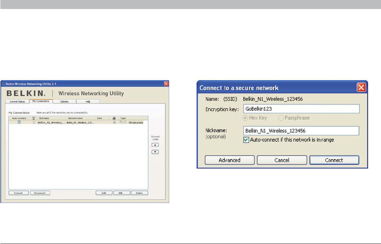Click the lock icon column header
The height and width of the screenshot is (244, 381).
[114, 118]
